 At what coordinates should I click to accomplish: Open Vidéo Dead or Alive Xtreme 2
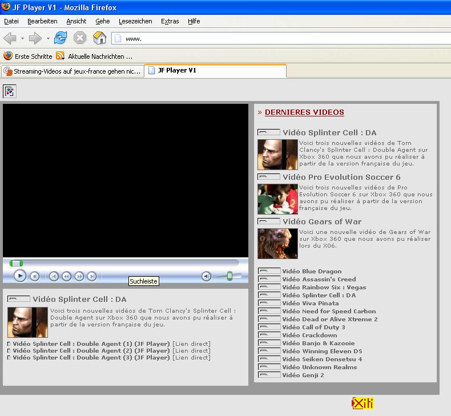tap(329, 319)
